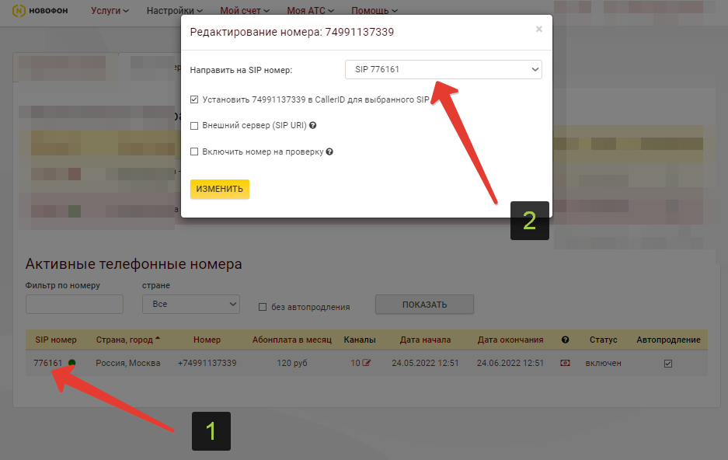Enable external server (SIP URI) checkbox
This screenshot has height=460, width=728.
[194, 125]
